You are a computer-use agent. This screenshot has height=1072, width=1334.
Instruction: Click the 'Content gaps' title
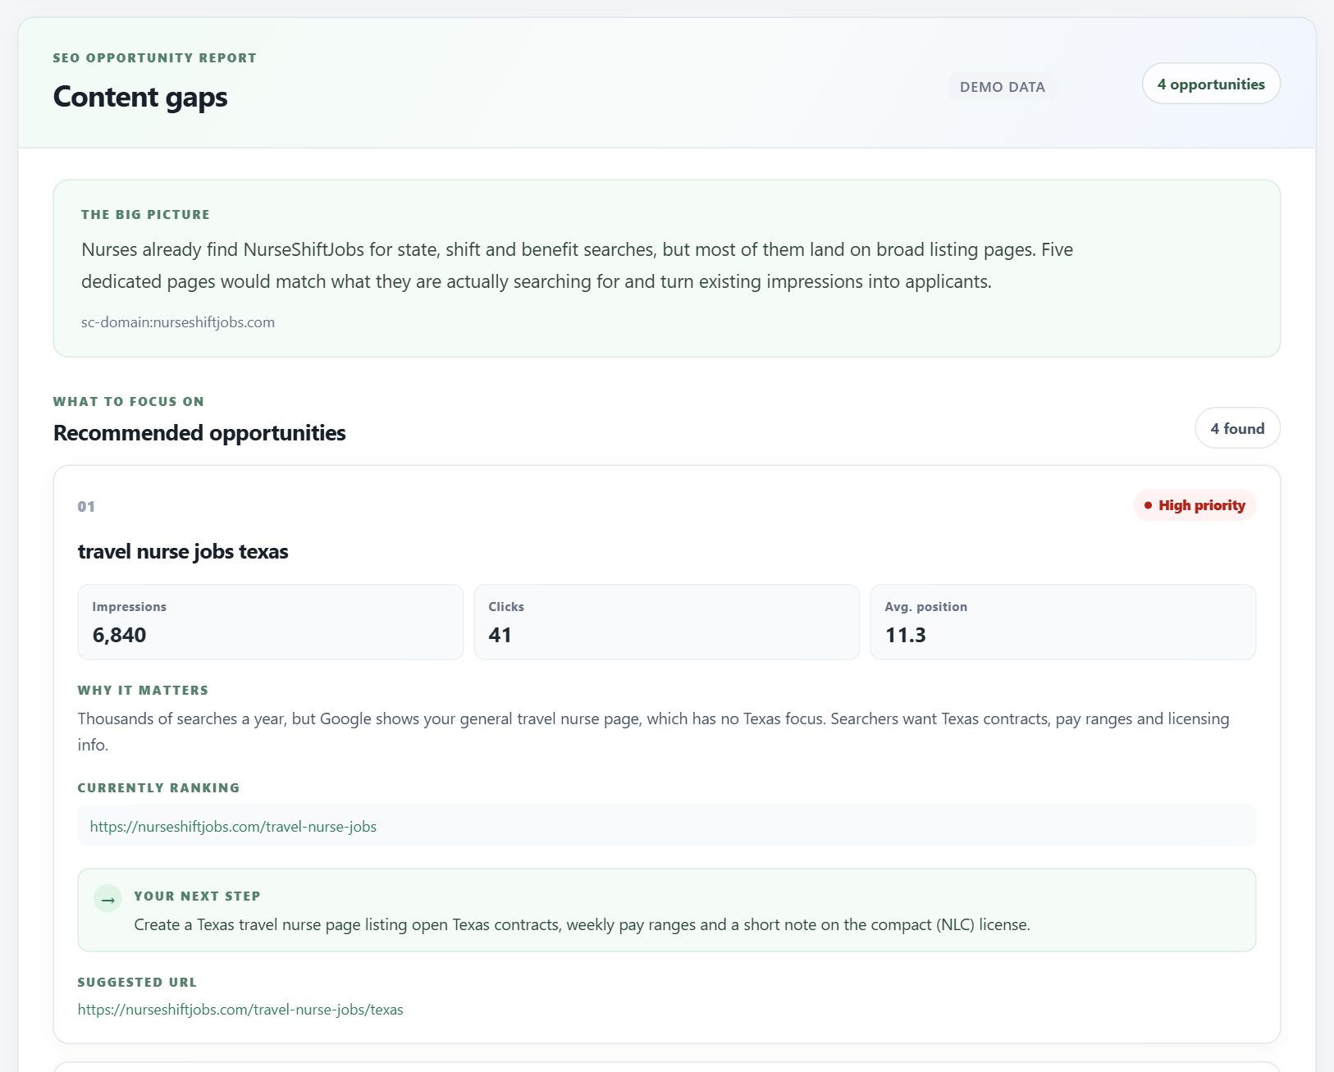tap(140, 97)
